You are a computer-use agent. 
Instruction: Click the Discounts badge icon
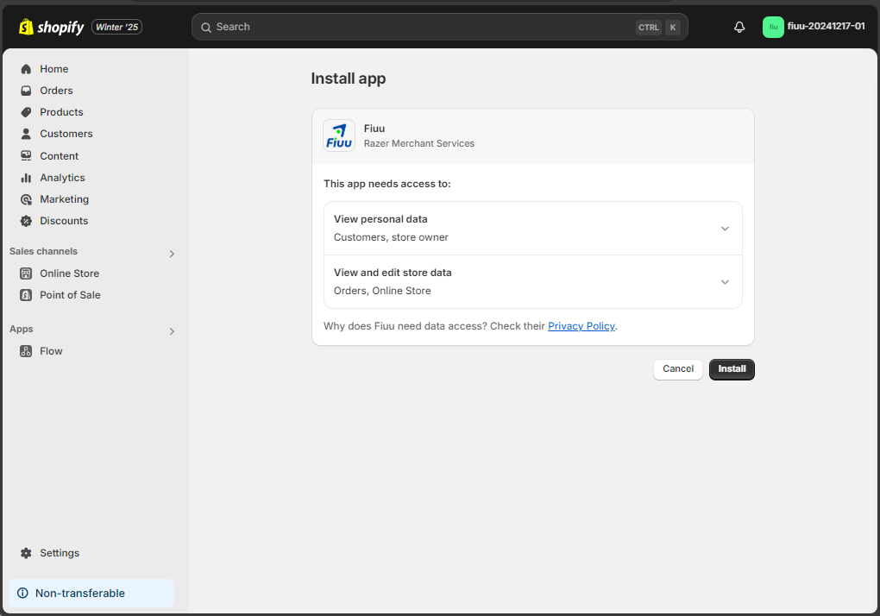[x=26, y=221]
